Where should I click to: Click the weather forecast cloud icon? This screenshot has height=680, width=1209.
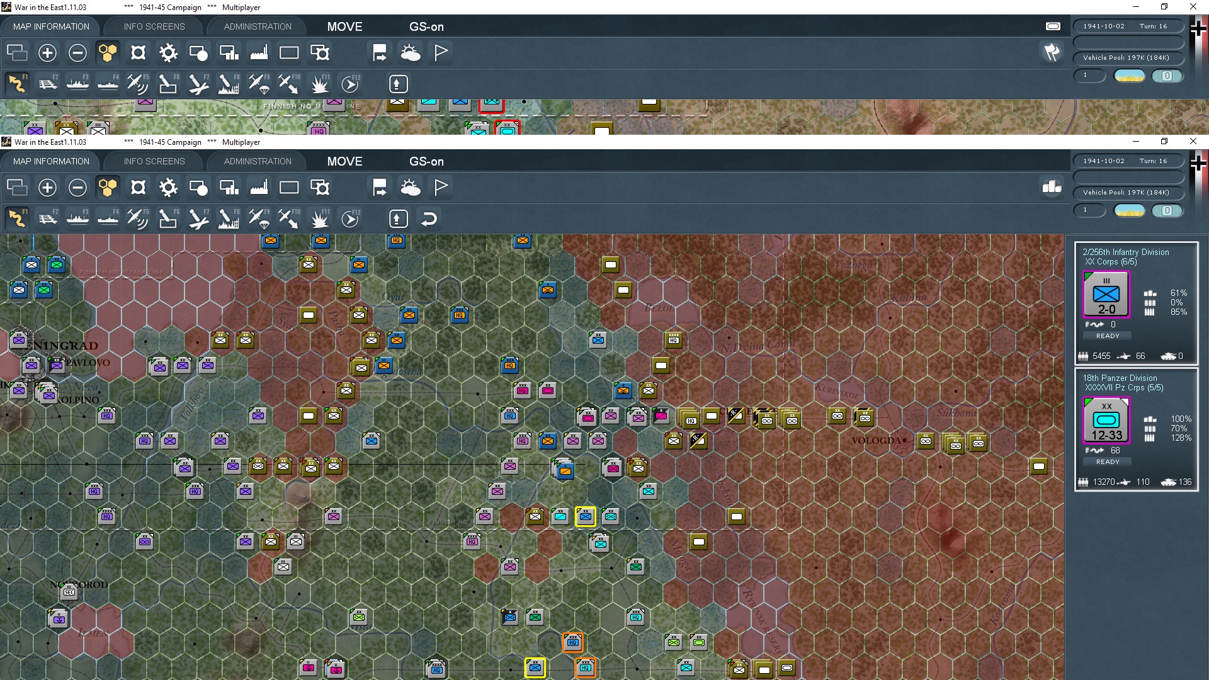click(411, 187)
